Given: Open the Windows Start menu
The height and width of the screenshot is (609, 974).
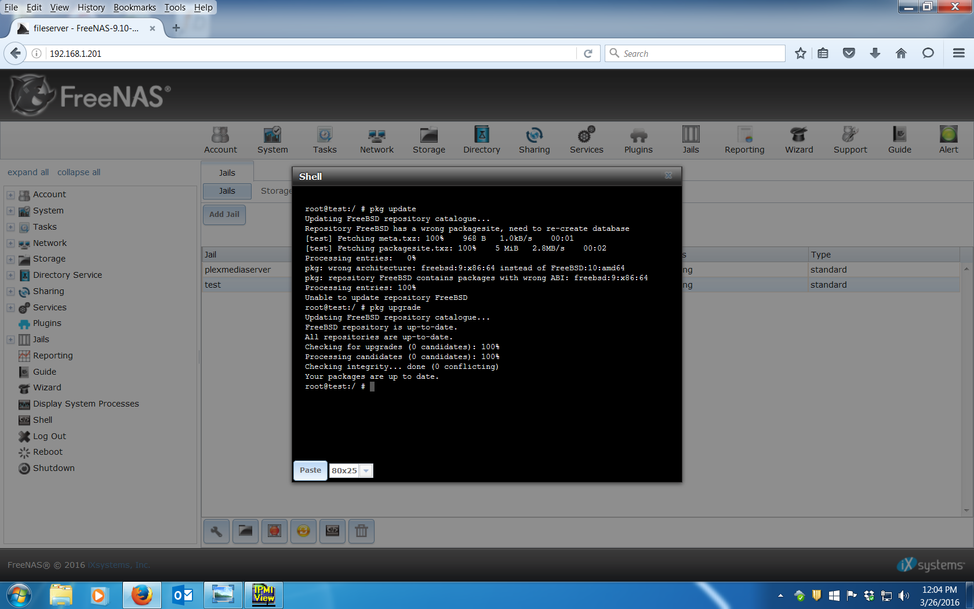Looking at the screenshot, I should pyautogui.click(x=19, y=595).
